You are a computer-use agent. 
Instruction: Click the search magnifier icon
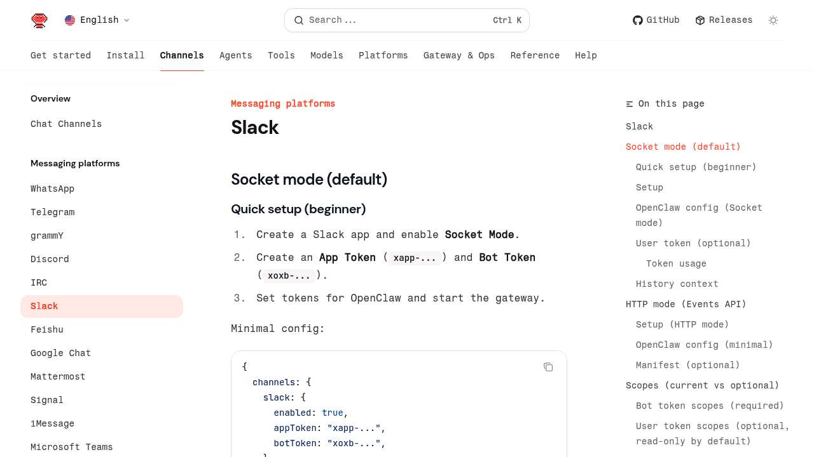tap(299, 20)
